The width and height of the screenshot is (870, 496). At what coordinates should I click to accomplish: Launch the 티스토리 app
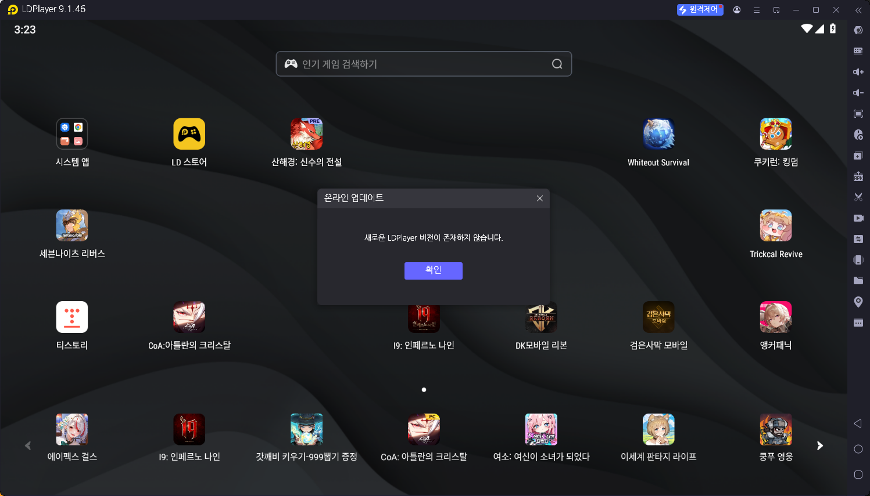coord(72,317)
